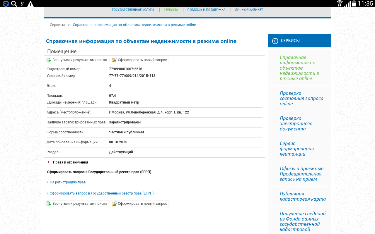The height and width of the screenshot is (234, 375).
Task: Click top new-request icon in toolbar
Action: pyautogui.click(x=114, y=60)
